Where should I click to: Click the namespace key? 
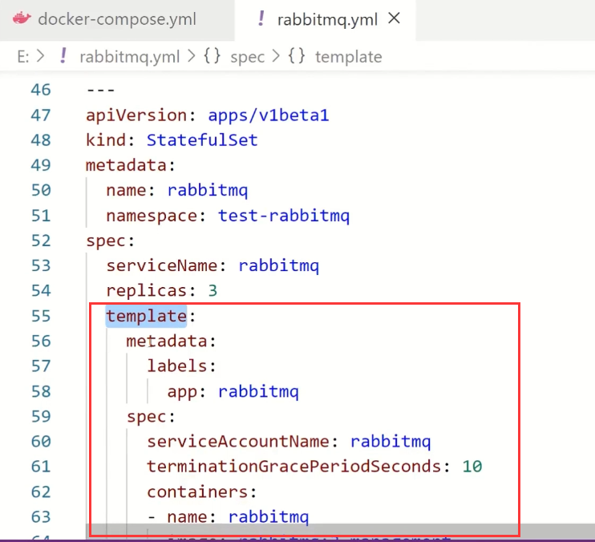point(152,216)
